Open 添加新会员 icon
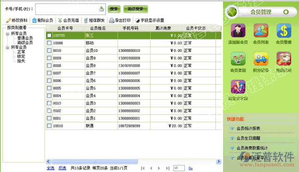299x172 pixels. (238, 30)
